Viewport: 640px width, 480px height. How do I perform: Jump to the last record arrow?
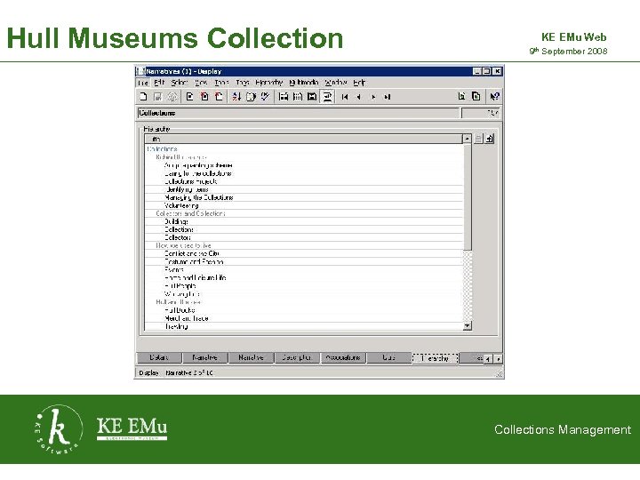click(x=388, y=97)
